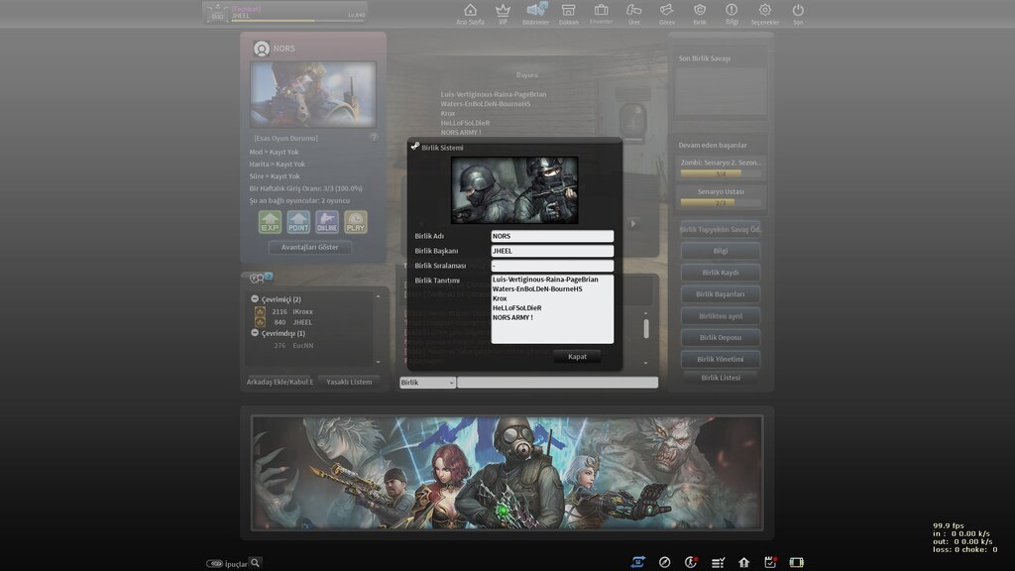Collapse the Çevrimiçi (2) group

[x=255, y=299]
